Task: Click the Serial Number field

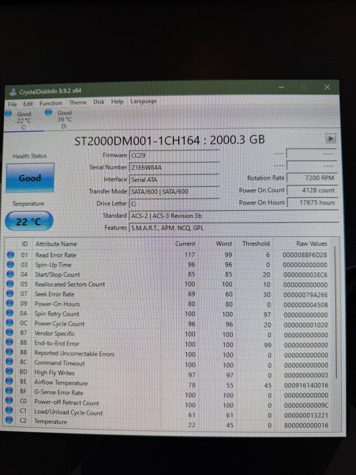Action: (x=174, y=167)
